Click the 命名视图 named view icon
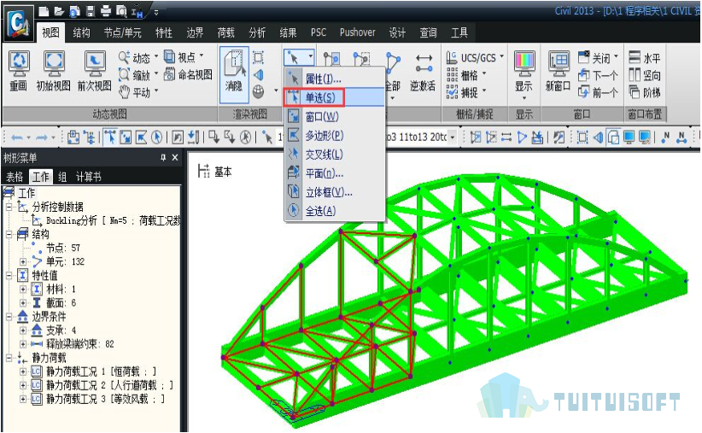The height and width of the screenshot is (433, 702). pyautogui.click(x=169, y=74)
